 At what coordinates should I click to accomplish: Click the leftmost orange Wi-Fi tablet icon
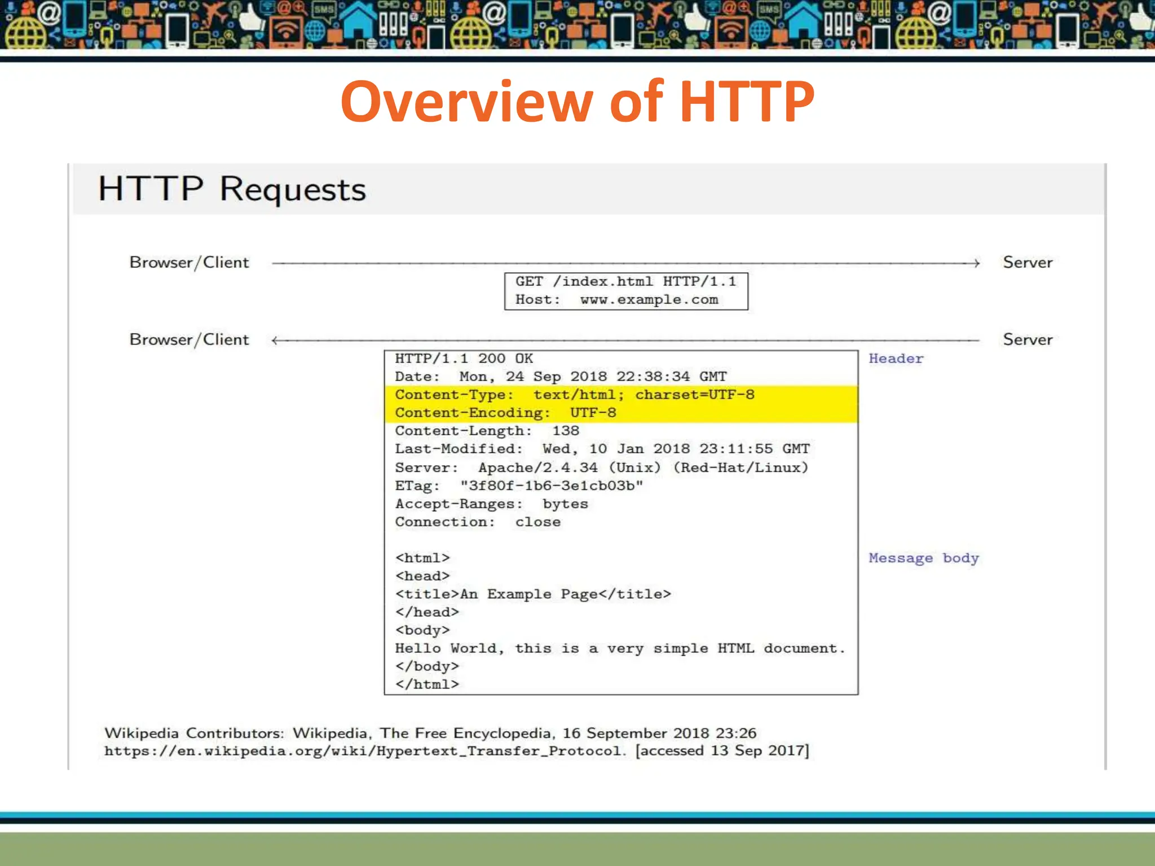point(285,33)
